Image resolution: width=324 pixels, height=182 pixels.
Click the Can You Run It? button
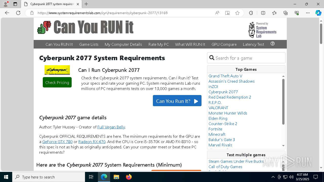pyautogui.click(x=177, y=101)
